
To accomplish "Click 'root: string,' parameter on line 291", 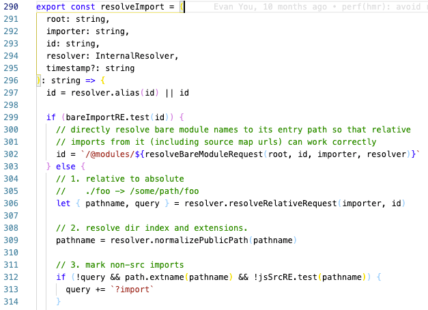I will point(78,19).
